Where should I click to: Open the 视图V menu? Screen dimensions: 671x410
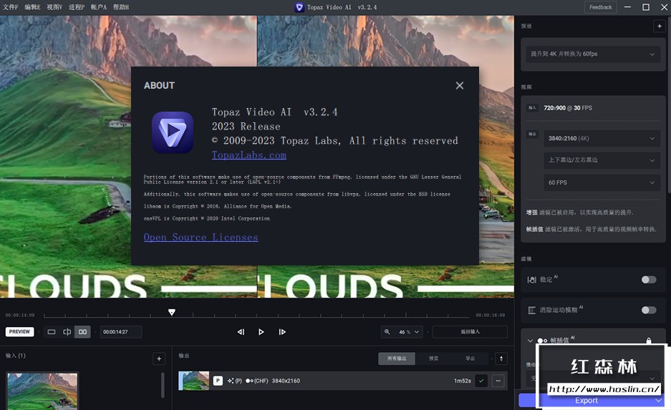[x=54, y=7]
